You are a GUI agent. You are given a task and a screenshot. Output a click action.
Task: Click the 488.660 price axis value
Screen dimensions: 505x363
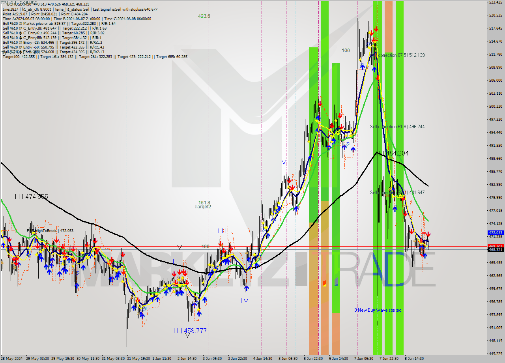[x=496, y=159]
